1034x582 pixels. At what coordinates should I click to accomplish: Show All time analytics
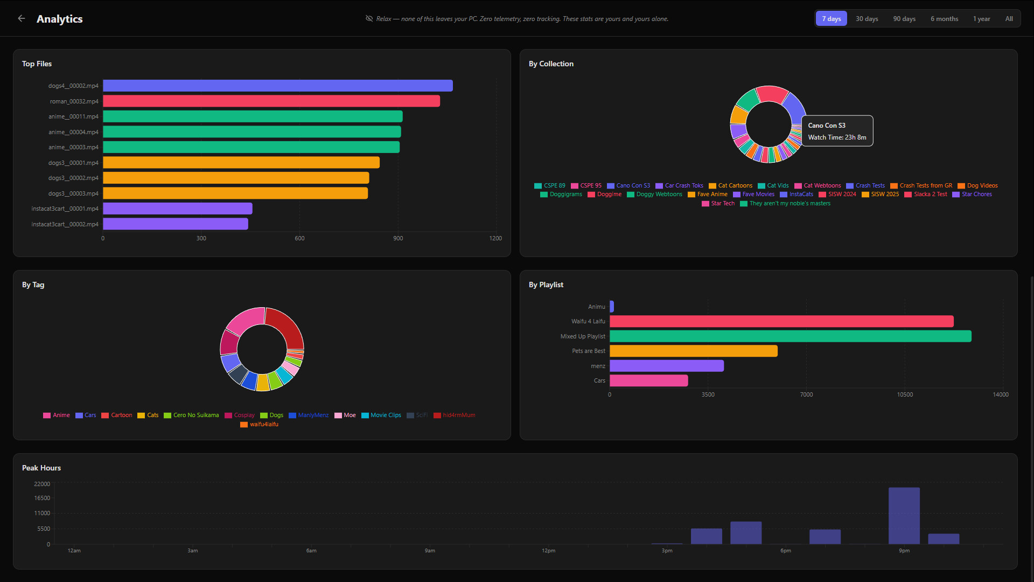coord(1009,19)
